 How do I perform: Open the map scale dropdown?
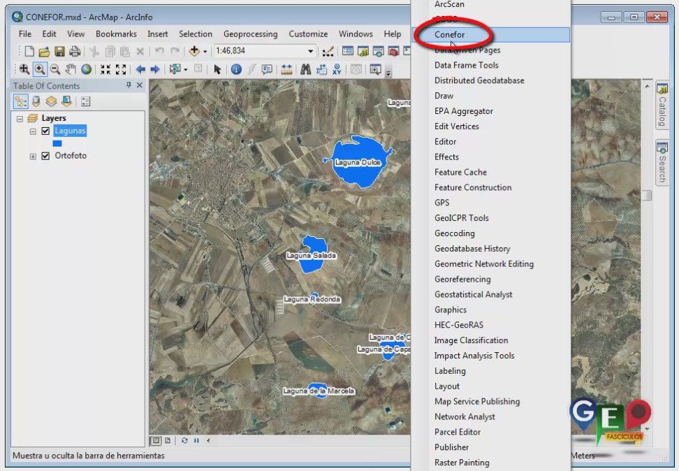310,51
